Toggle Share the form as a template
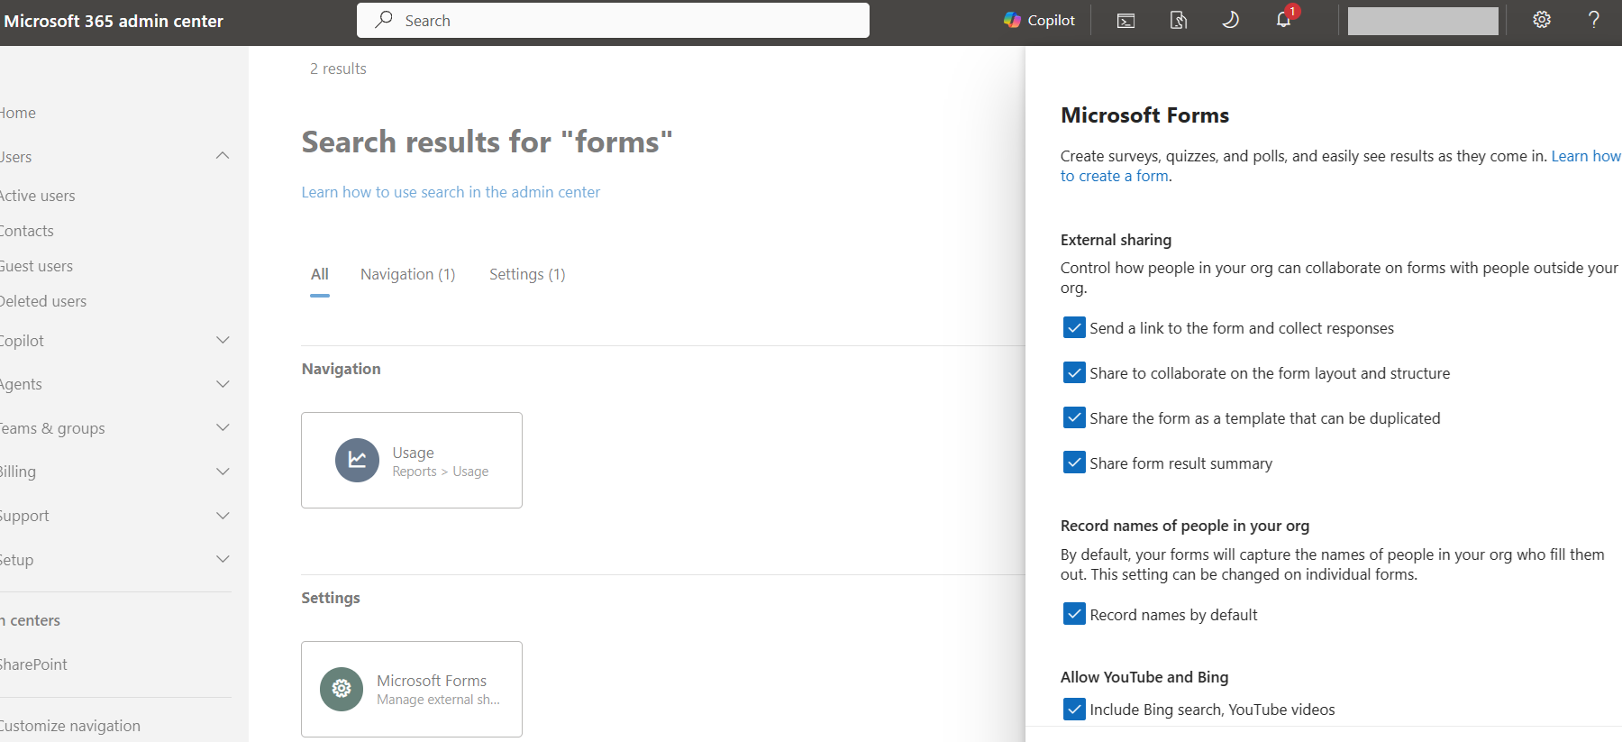The image size is (1622, 742). point(1074,417)
